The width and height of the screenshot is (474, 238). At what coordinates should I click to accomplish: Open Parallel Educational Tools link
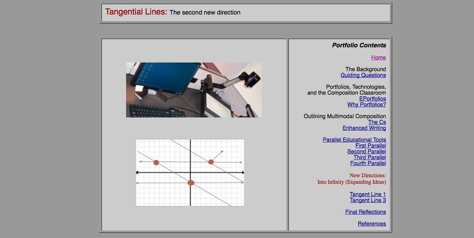click(x=354, y=140)
